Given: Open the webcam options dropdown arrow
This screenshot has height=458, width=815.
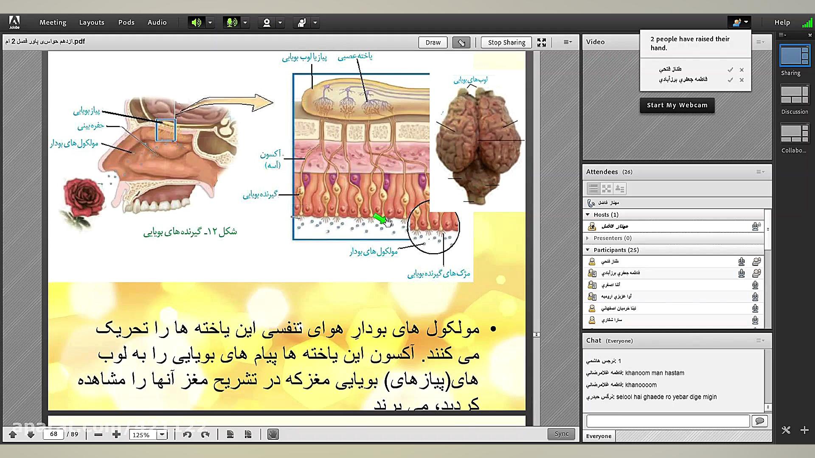Looking at the screenshot, I should [x=280, y=22].
